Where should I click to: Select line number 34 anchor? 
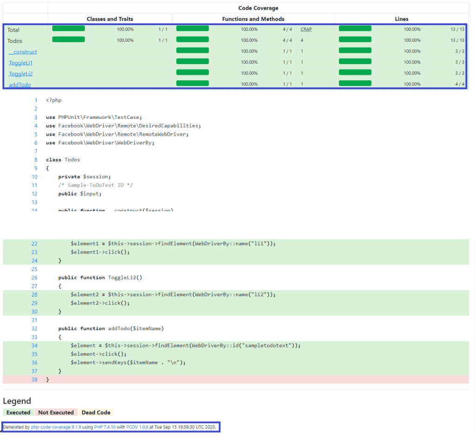[x=35, y=345]
